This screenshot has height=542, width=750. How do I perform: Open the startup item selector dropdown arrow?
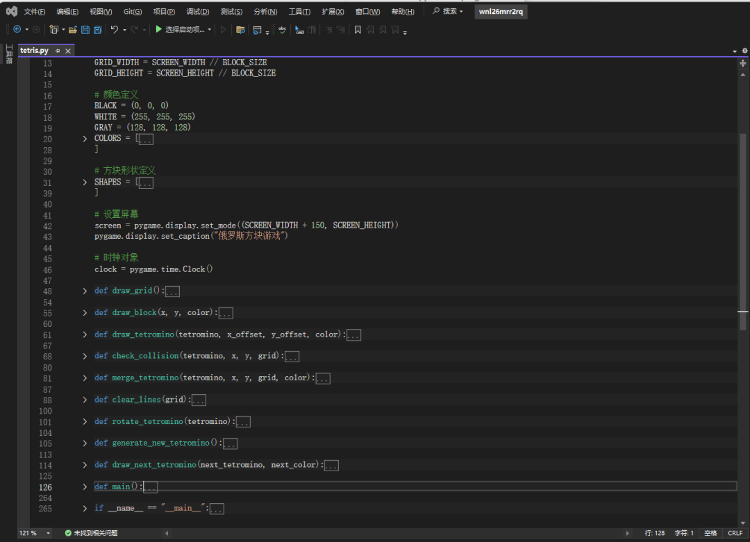point(210,30)
